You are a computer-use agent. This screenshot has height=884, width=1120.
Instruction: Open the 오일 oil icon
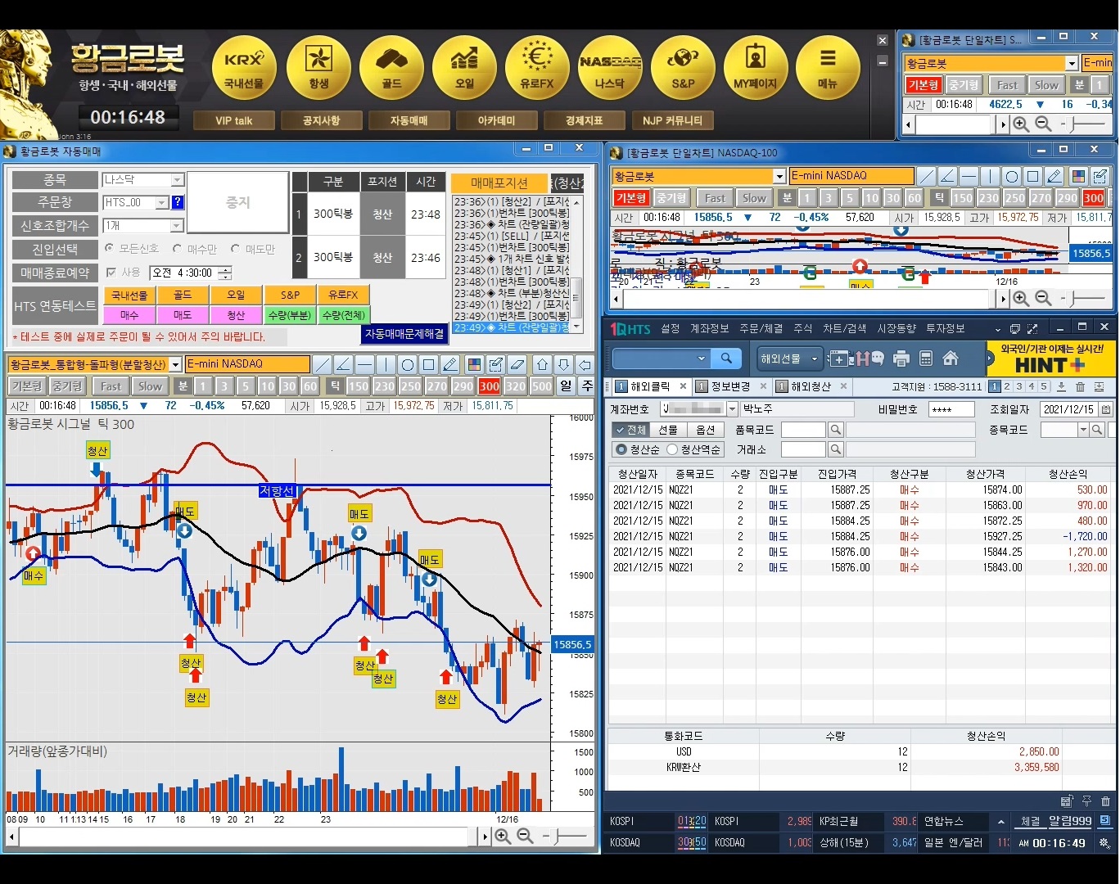click(x=464, y=68)
